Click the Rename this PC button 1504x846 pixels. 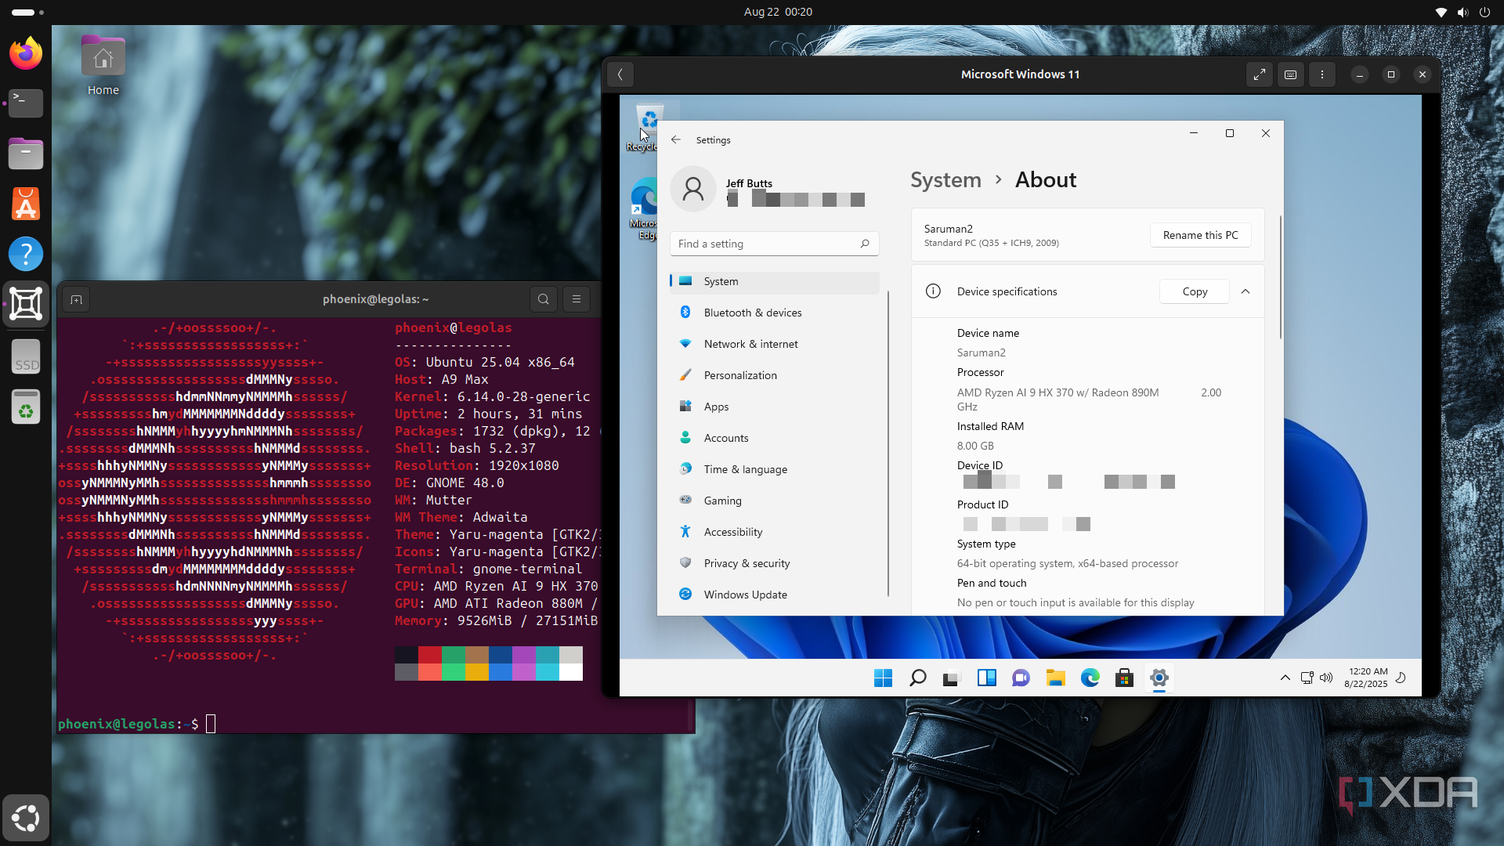point(1200,235)
